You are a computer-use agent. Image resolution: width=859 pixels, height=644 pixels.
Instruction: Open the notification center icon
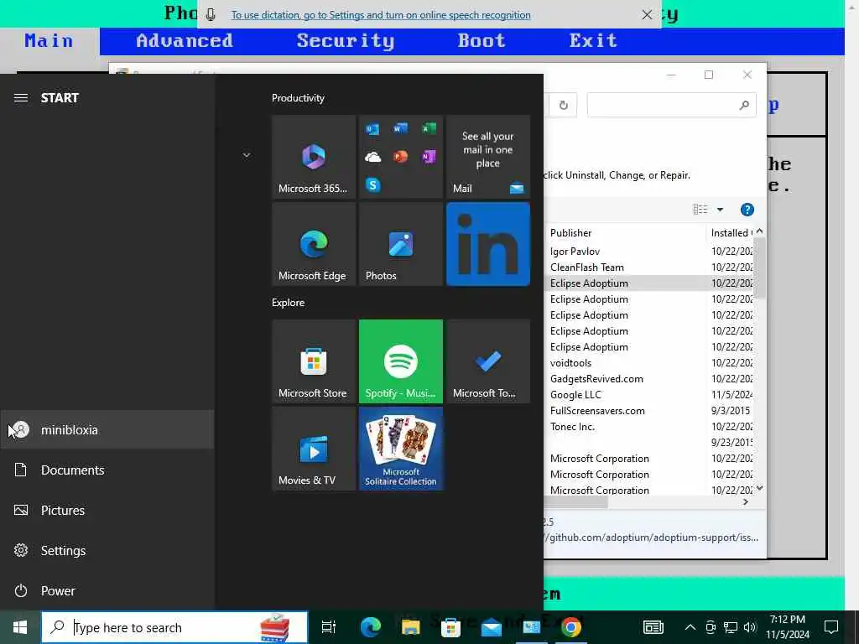831,627
